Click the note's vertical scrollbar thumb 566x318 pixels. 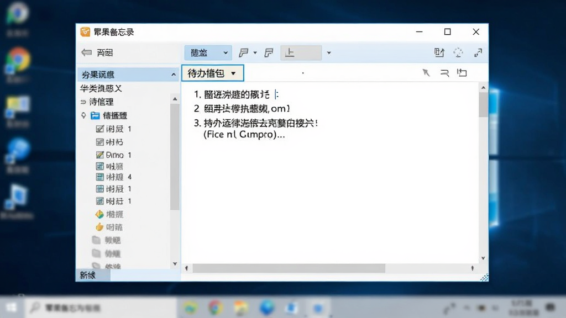click(x=483, y=104)
